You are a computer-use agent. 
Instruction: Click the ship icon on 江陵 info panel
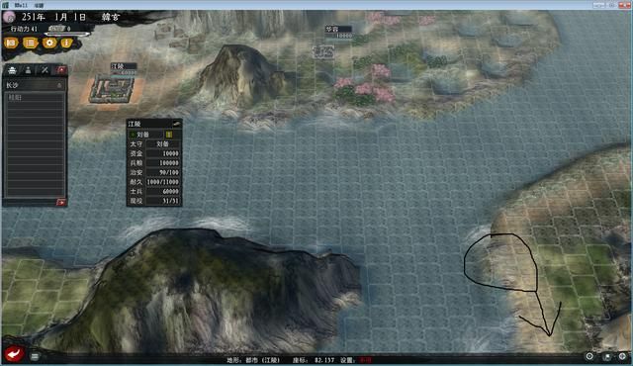pyautogui.click(x=176, y=124)
